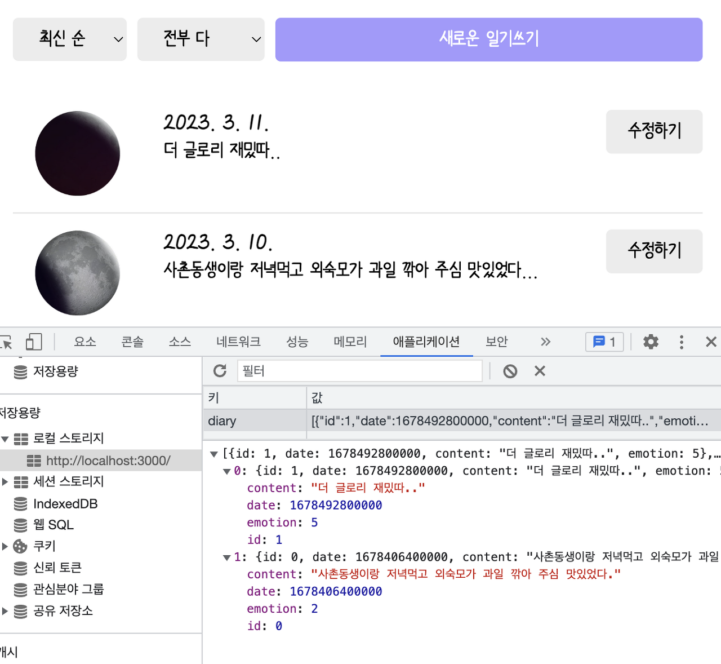Open the 2023. 3. 10. diary date
The image size is (721, 664).
[x=218, y=242]
